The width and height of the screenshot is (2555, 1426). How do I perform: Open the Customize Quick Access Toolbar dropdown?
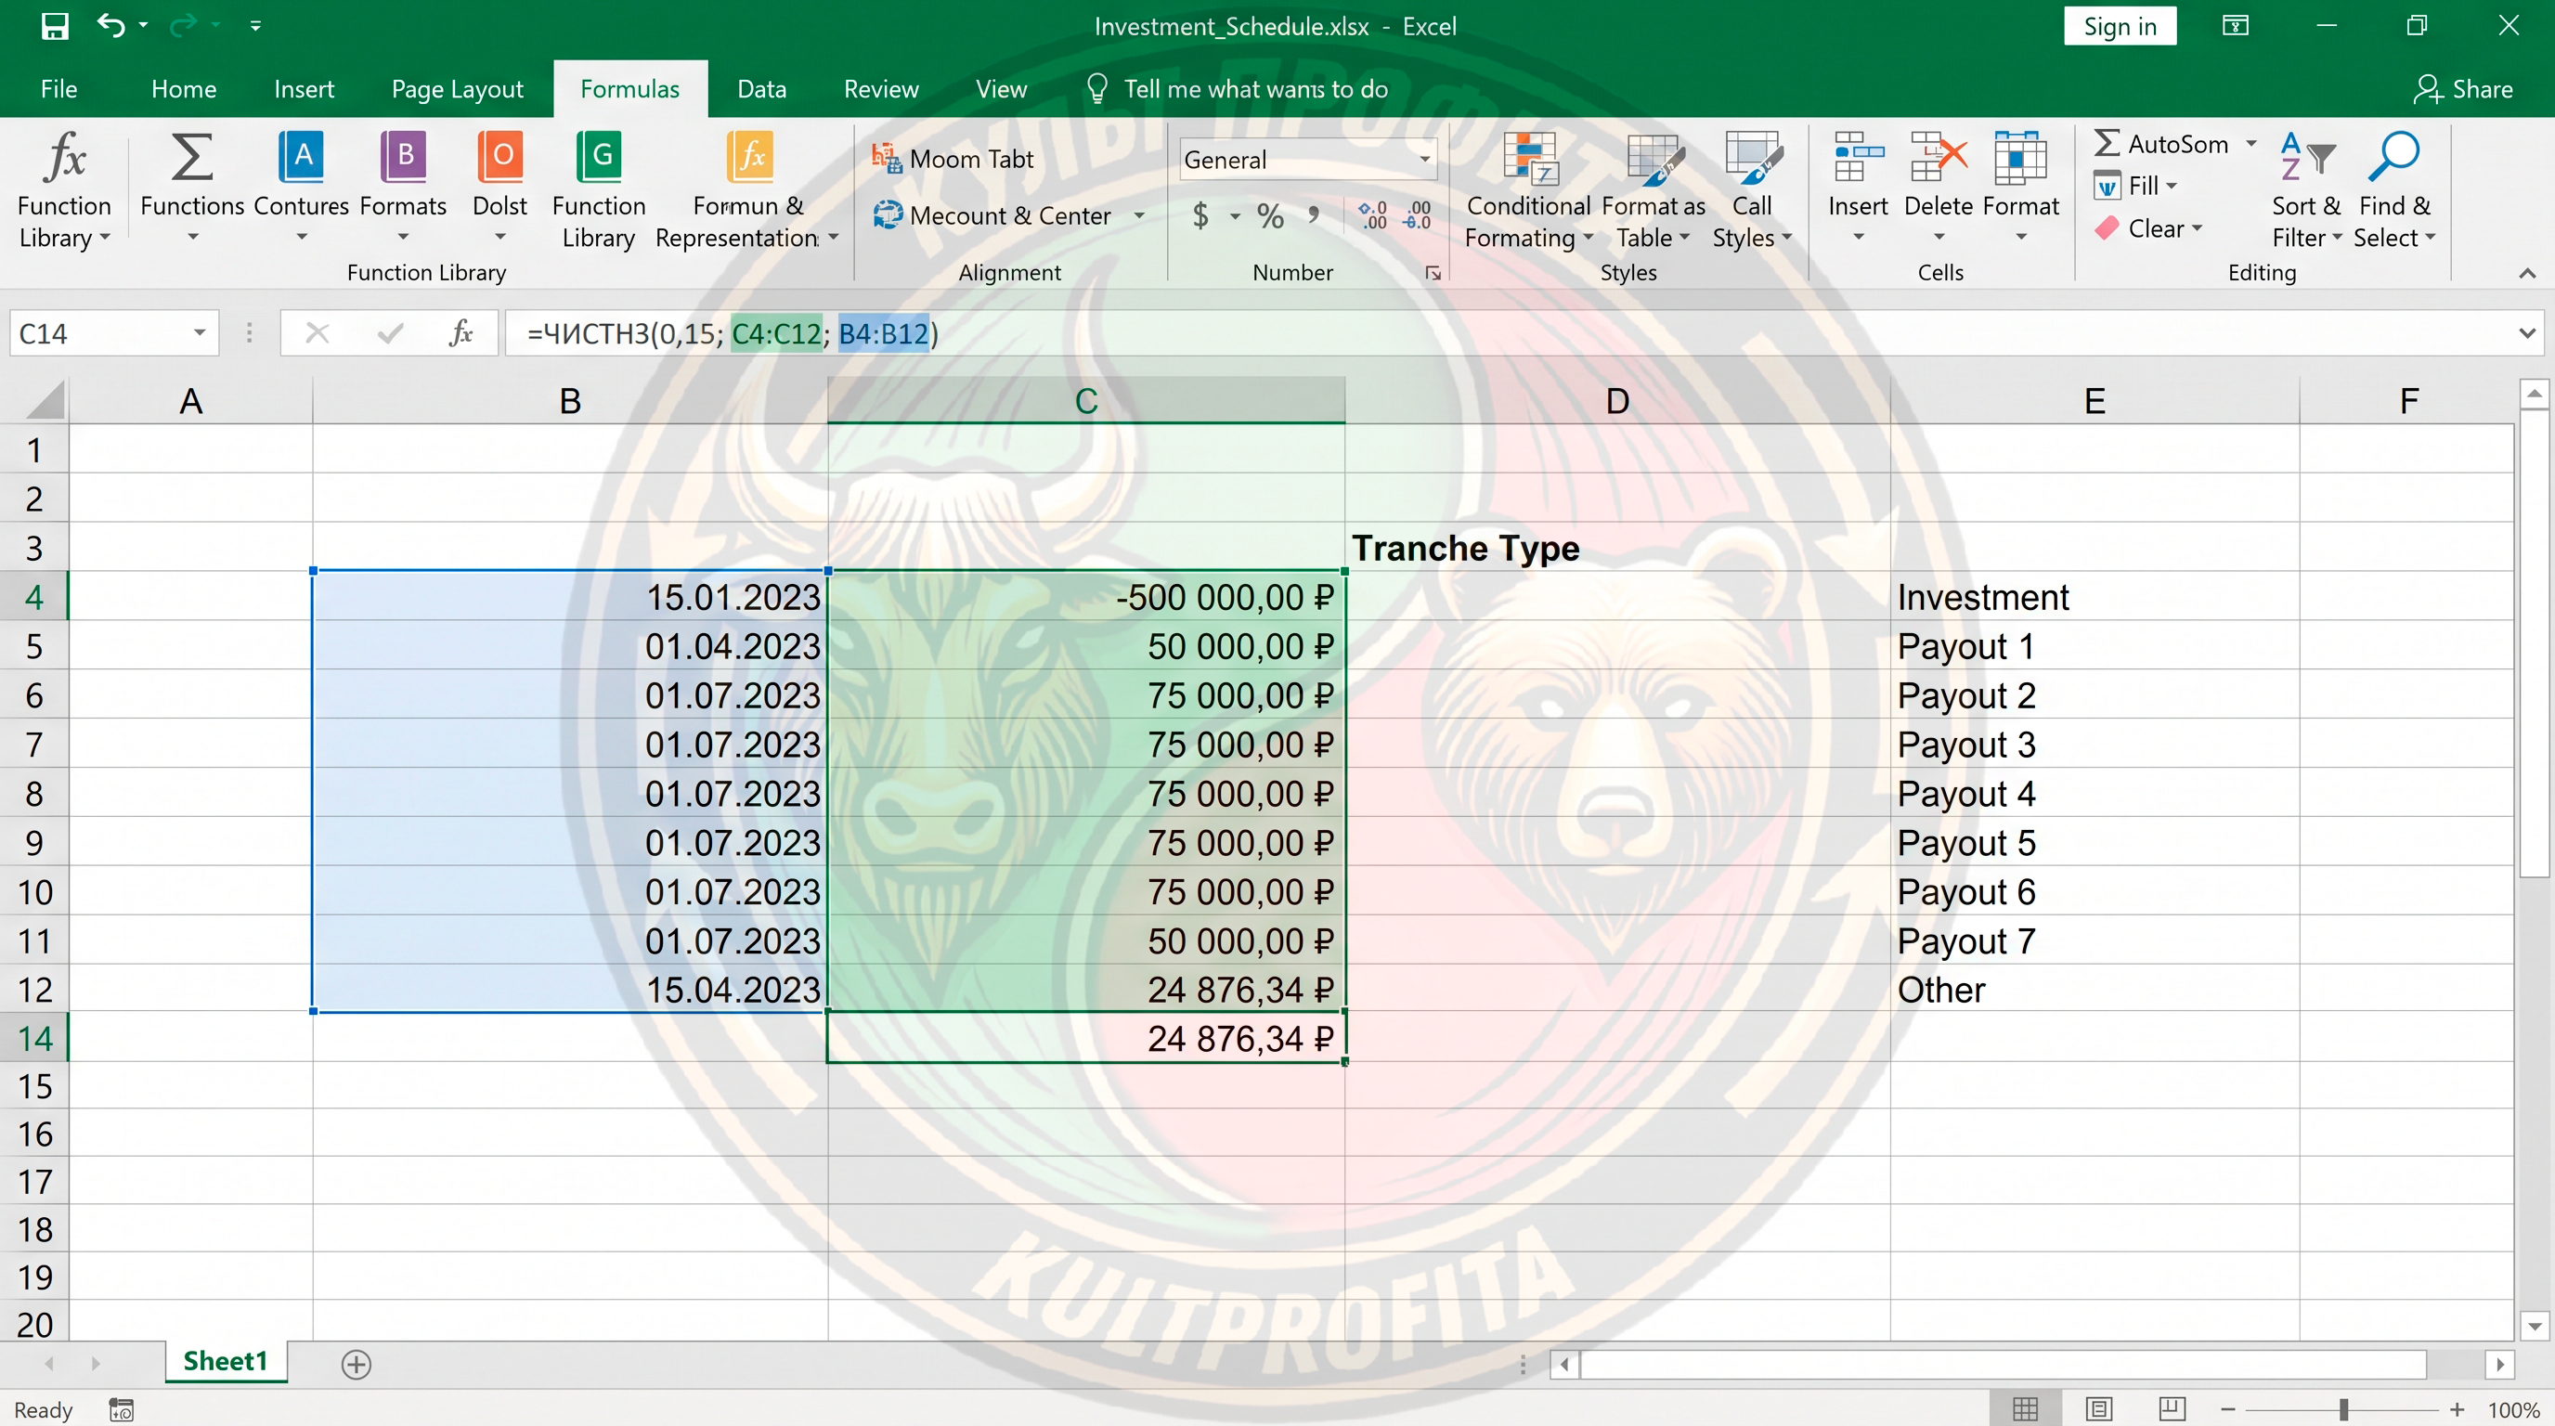(256, 26)
